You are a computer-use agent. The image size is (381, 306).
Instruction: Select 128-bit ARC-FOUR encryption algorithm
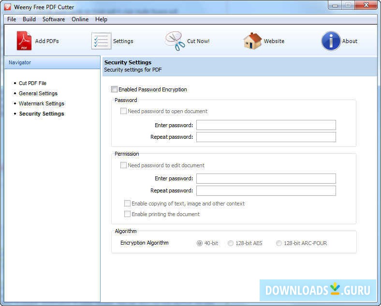(278, 243)
